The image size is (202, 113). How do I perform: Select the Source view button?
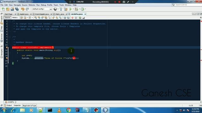tap(7, 18)
